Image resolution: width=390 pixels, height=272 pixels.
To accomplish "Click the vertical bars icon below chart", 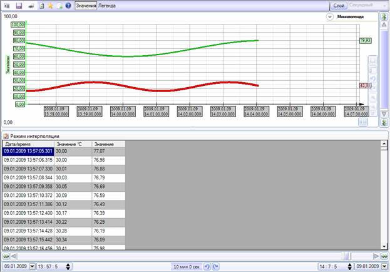I will (x=363, y=122).
